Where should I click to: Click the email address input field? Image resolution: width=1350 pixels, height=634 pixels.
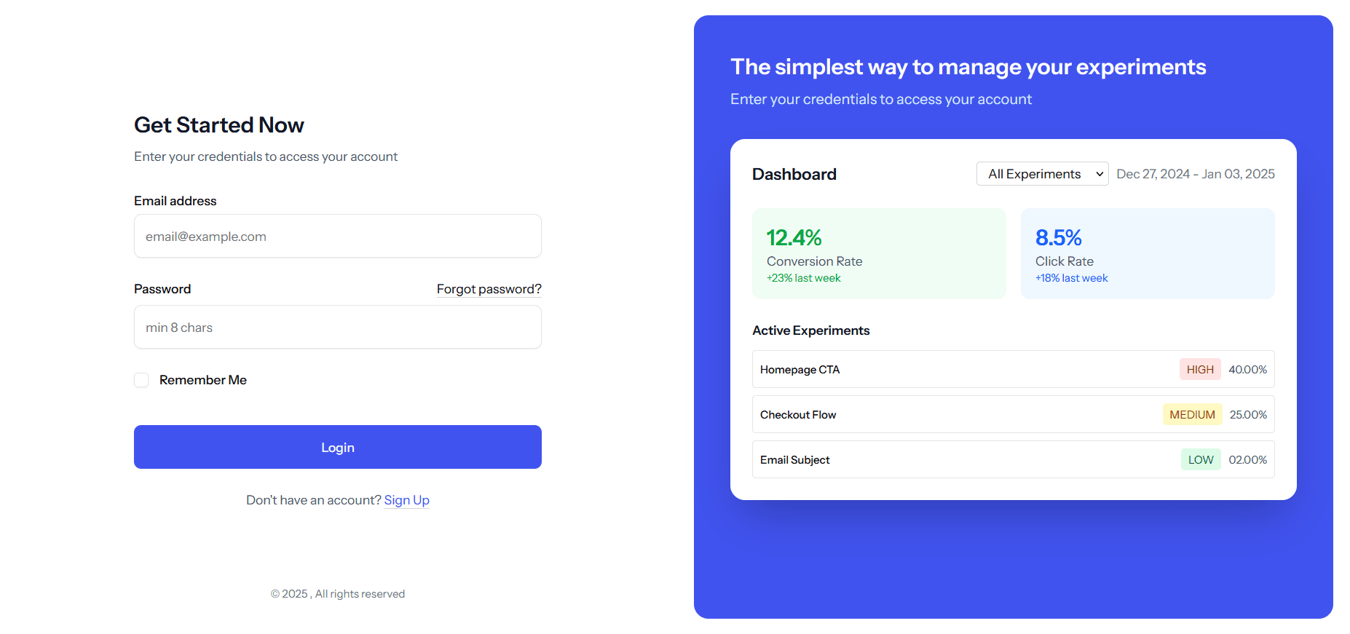[x=337, y=236]
